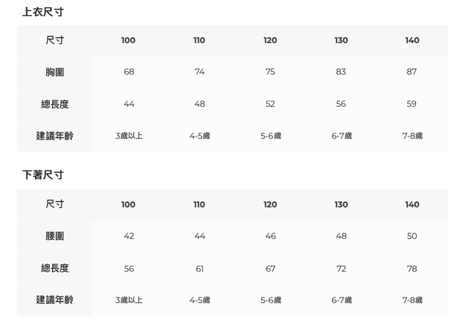Click chest value 83 for size 130
The height and width of the screenshot is (324, 465).
[x=341, y=72]
